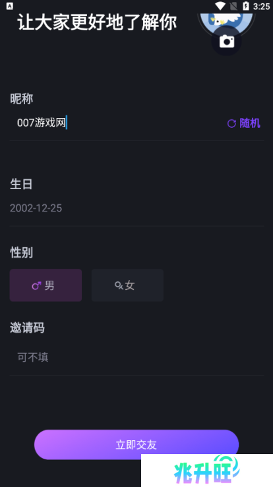Tap the 生日 label
Image resolution: width=273 pixels, height=487 pixels.
pyautogui.click(x=21, y=184)
